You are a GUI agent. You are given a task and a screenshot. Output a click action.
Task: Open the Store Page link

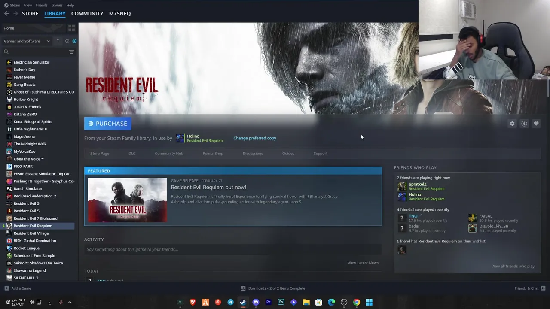100,154
